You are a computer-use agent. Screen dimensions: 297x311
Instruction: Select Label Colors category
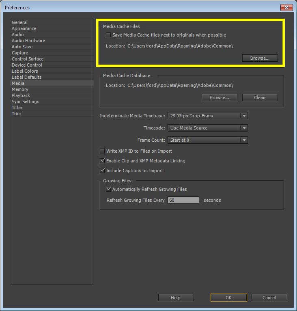tap(52, 71)
